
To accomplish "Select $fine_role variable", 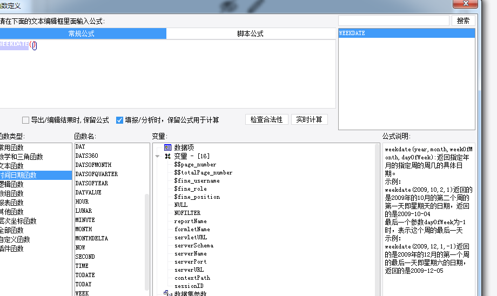I will point(191,189).
